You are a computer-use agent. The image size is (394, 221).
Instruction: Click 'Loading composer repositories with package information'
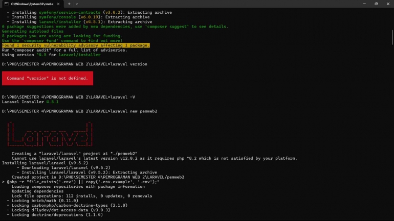tap(78, 187)
